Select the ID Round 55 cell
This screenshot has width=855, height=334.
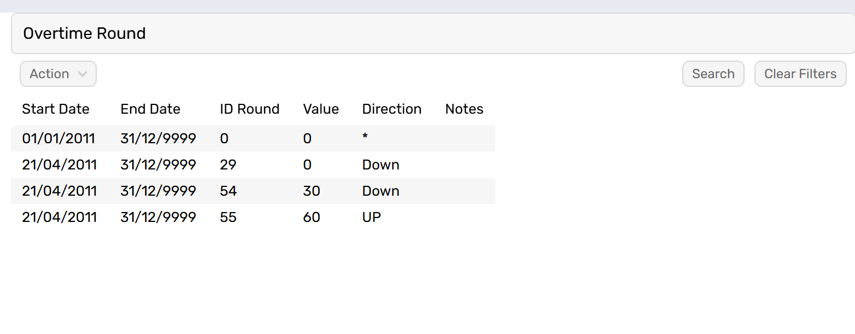click(x=228, y=218)
